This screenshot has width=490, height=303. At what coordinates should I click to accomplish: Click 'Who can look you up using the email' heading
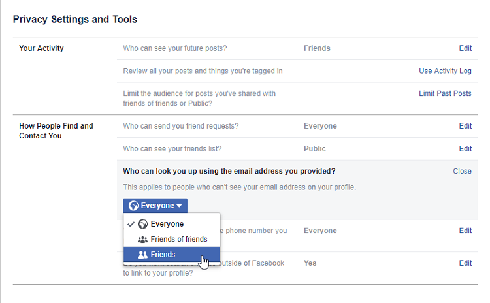coord(229,171)
